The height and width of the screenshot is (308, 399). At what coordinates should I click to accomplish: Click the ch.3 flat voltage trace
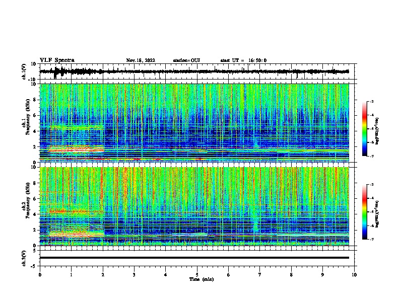pyautogui.click(x=194, y=258)
